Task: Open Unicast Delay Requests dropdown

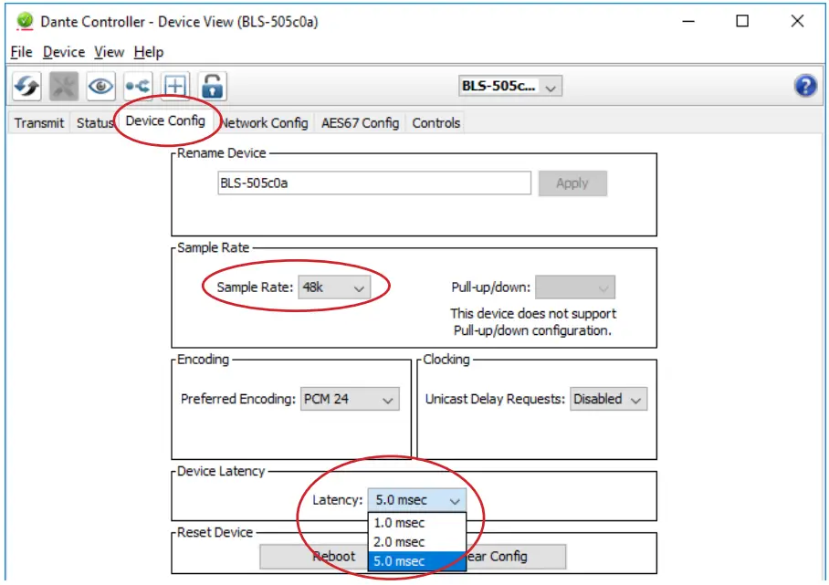Action: click(x=608, y=399)
